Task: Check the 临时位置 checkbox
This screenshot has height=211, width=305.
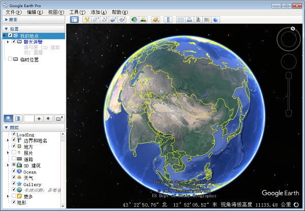Action: 10,59
